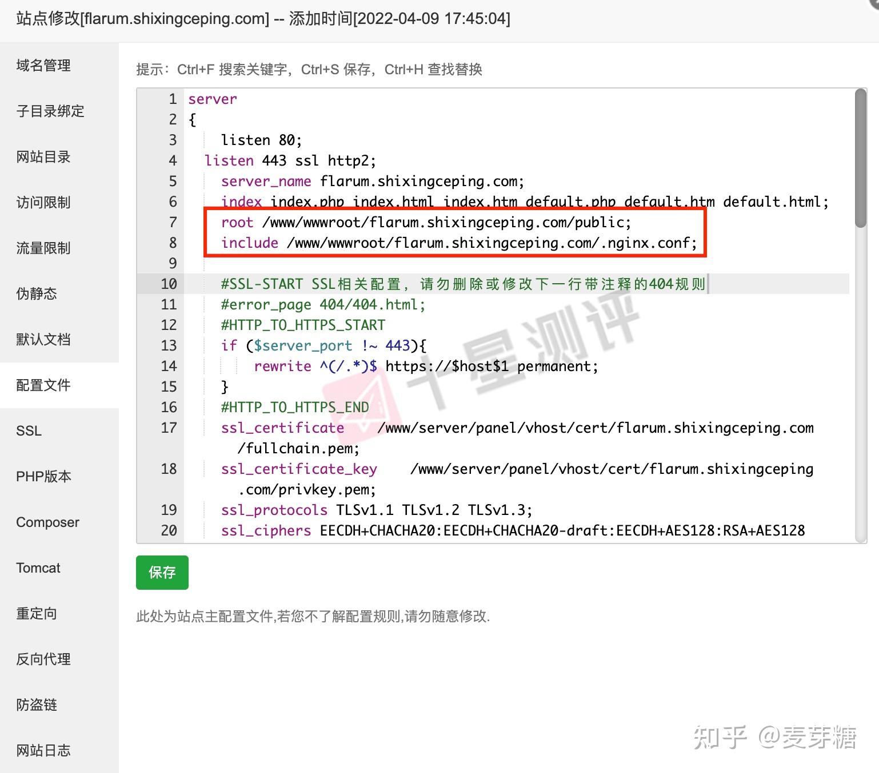The image size is (879, 773).
Task: Click the highlighted root path line
Action: (x=426, y=222)
